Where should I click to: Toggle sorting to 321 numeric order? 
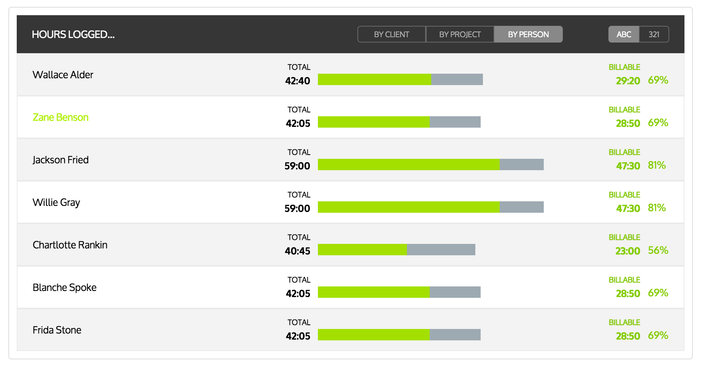(x=654, y=34)
